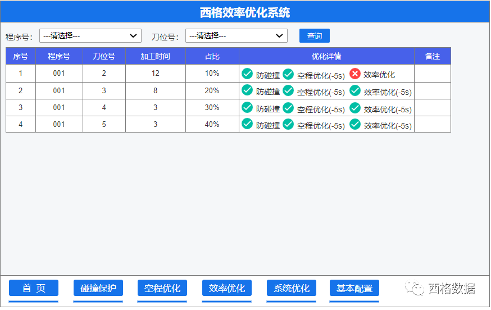Screen dimensions: 491x310
Task: Click the 加工时间 column header
Action: point(155,56)
